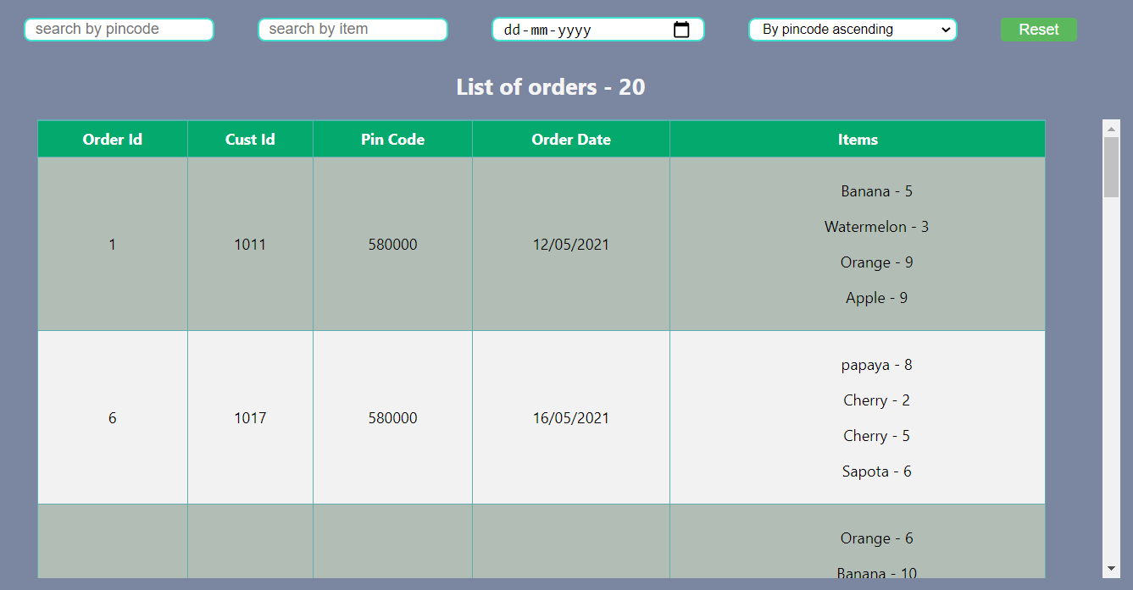Click the Items column header
Viewport: 1133px width, 590px height.
858,140
